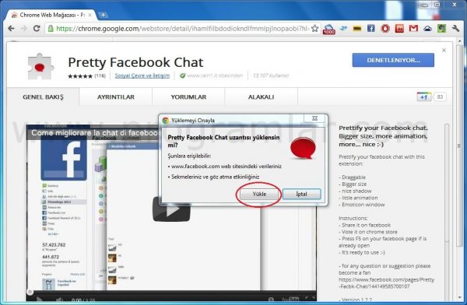Screen dimensions: 467x305
Task: Click the Google +1 button
Action: [x=424, y=97]
